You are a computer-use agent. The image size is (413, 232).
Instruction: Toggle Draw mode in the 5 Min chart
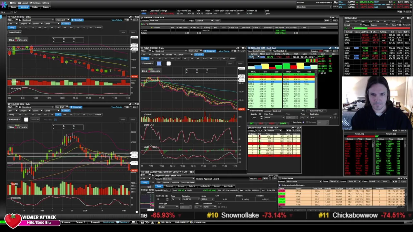pos(65,24)
